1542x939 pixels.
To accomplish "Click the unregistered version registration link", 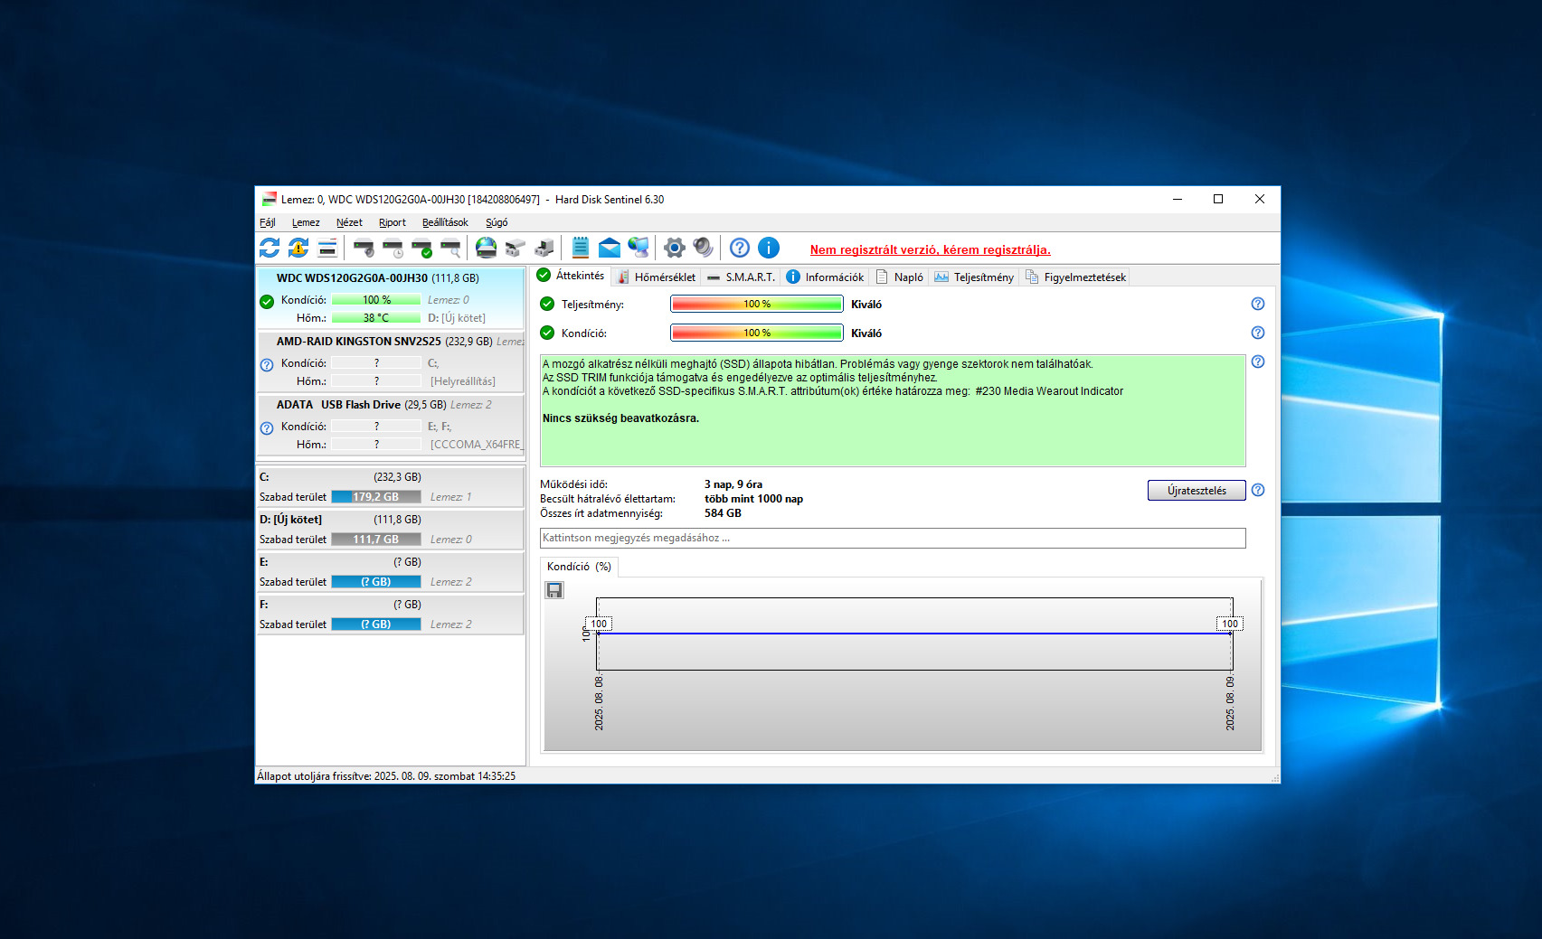I will 930,250.
